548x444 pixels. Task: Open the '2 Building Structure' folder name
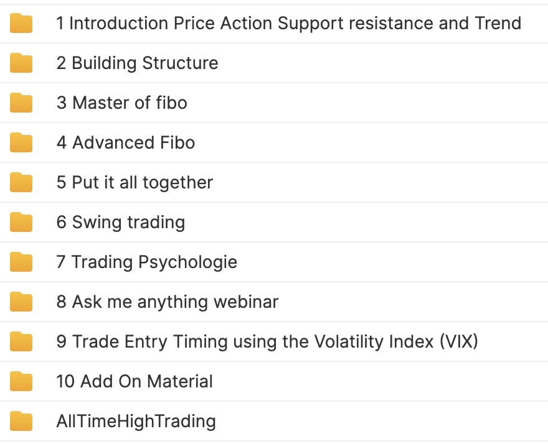click(138, 63)
